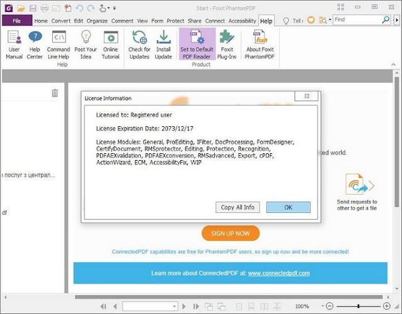Click the zoom in plus icon

pos(387,306)
